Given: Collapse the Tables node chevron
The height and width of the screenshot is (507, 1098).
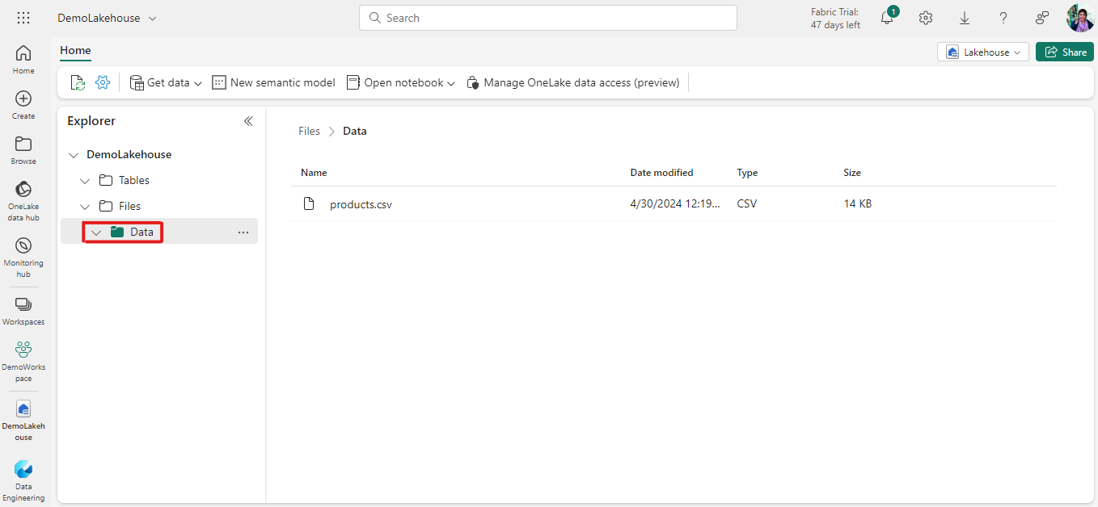Looking at the screenshot, I should click(x=86, y=181).
